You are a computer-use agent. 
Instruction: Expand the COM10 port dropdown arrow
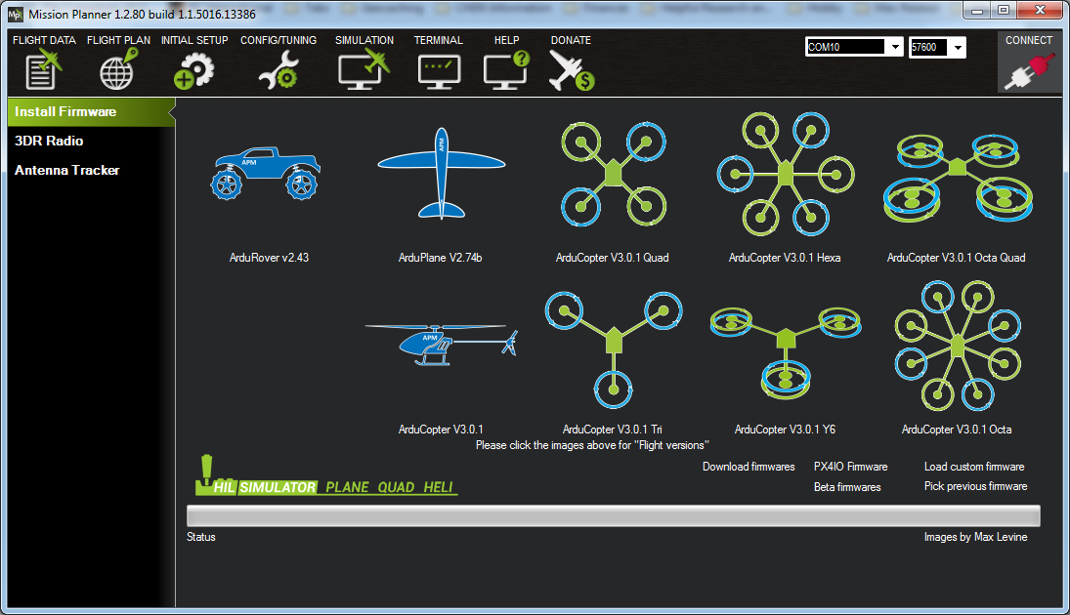coord(895,47)
